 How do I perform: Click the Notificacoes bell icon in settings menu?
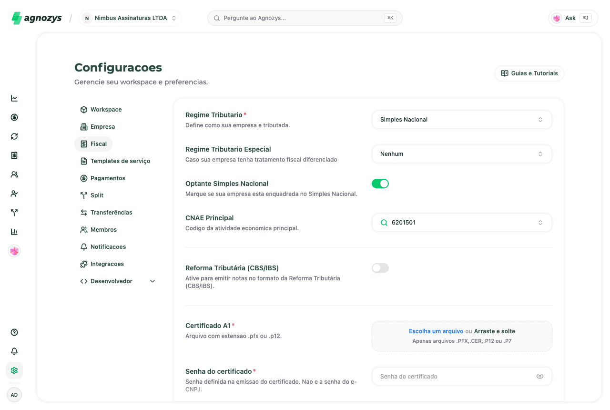click(x=84, y=247)
